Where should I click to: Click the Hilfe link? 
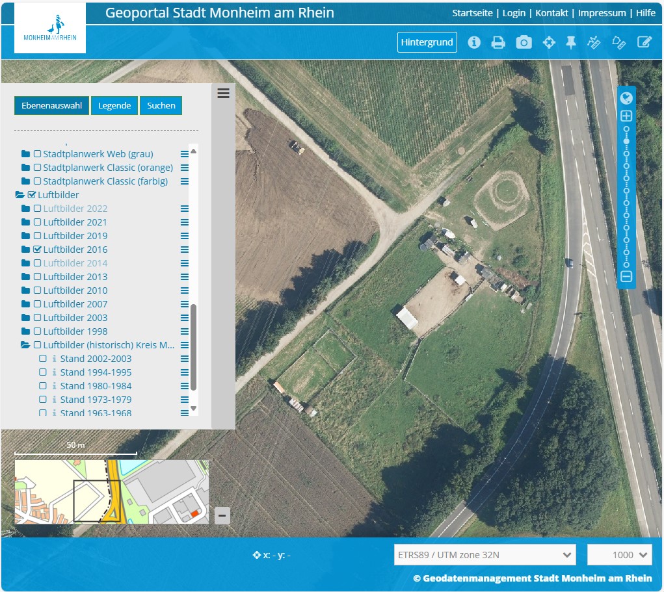[645, 13]
